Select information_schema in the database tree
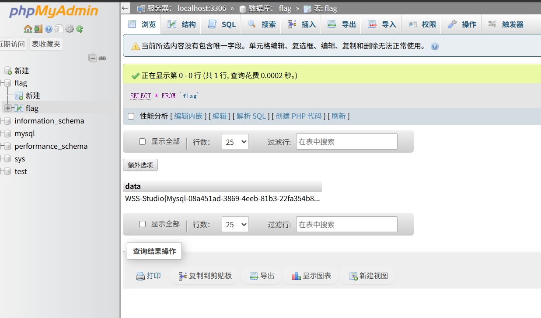 (49, 121)
